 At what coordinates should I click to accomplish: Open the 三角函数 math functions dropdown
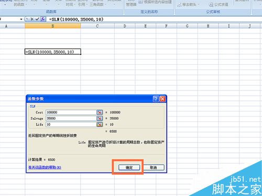pos(98,4)
